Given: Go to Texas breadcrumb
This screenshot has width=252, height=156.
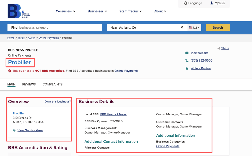Looking at the screenshot, I should pos(21,38).
